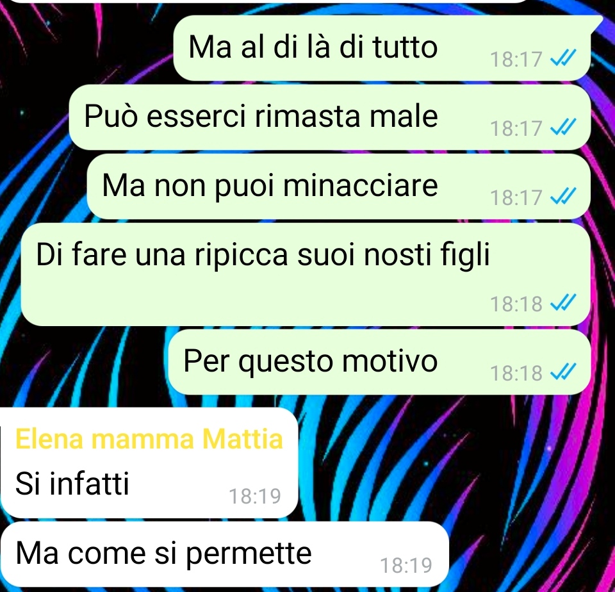Click read ticks on 'Di fare una ripicca' message
Screen dimensions: 615x592
(563, 303)
